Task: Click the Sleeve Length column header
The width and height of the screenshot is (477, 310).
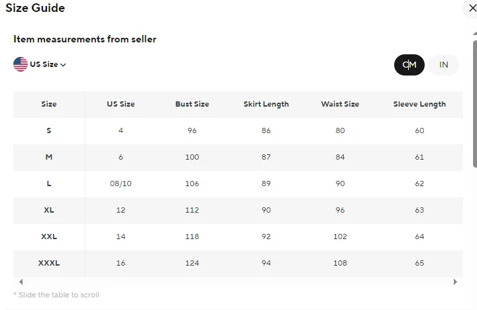Action: point(419,104)
